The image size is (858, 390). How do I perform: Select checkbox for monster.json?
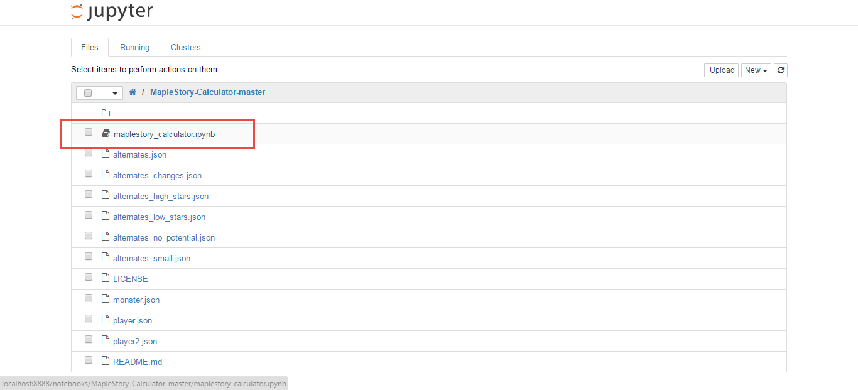tap(89, 298)
